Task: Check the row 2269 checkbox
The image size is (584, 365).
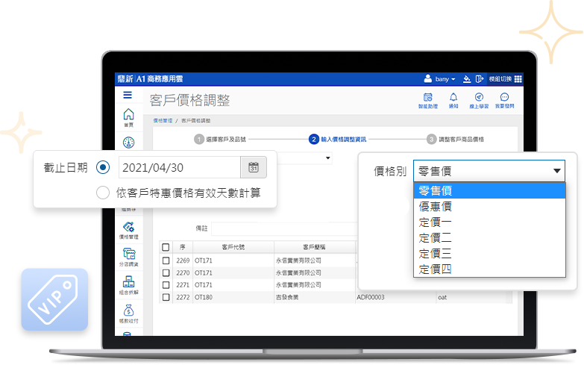Action: click(166, 261)
